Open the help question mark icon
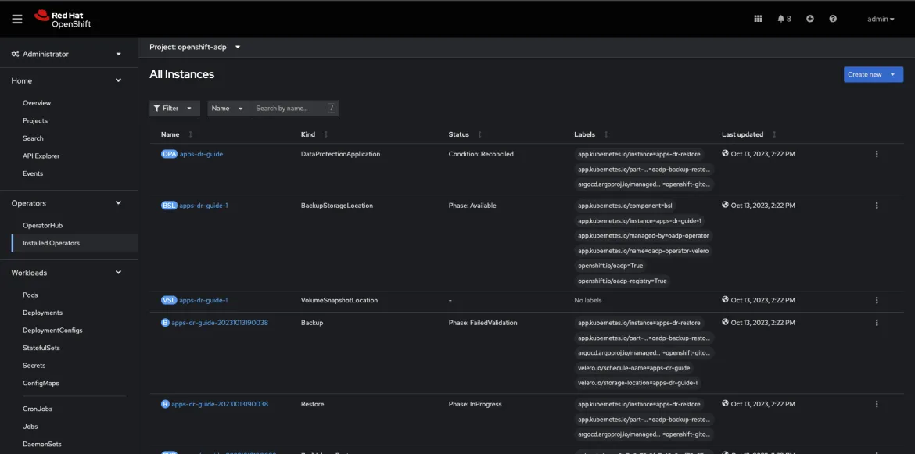 pos(831,18)
